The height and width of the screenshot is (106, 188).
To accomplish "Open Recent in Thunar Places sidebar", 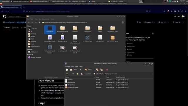I will coord(31,36).
